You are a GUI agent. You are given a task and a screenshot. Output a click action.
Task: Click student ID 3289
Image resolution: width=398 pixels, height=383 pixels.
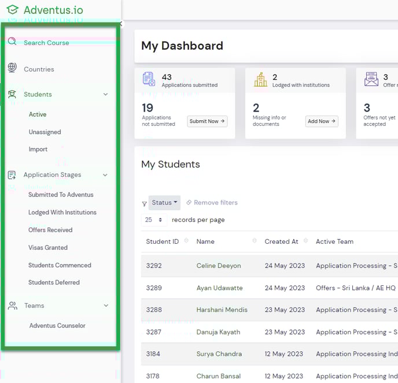[154, 288]
